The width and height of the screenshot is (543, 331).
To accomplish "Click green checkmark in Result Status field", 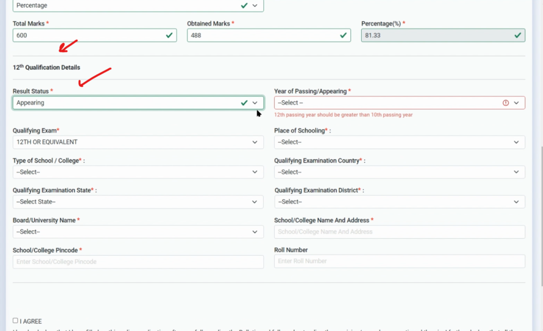I will [x=244, y=103].
